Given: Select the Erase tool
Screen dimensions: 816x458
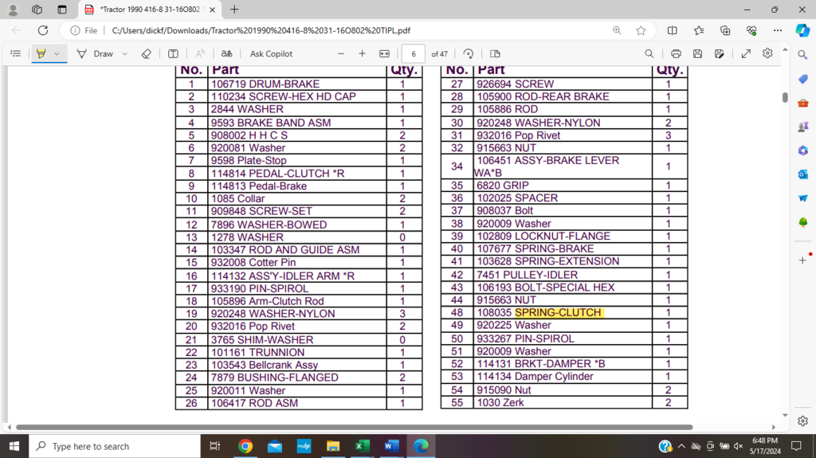Looking at the screenshot, I should click(x=147, y=53).
